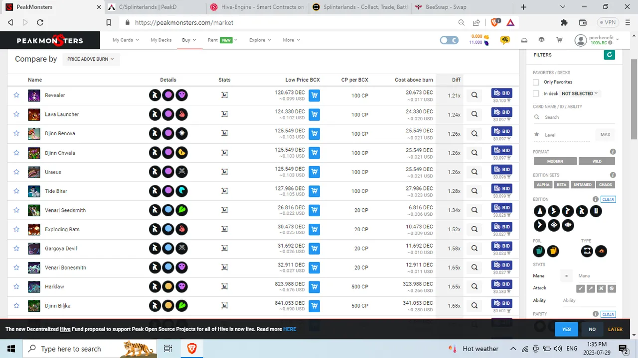
Task: Expand the My Cards menu
Action: (x=126, y=40)
